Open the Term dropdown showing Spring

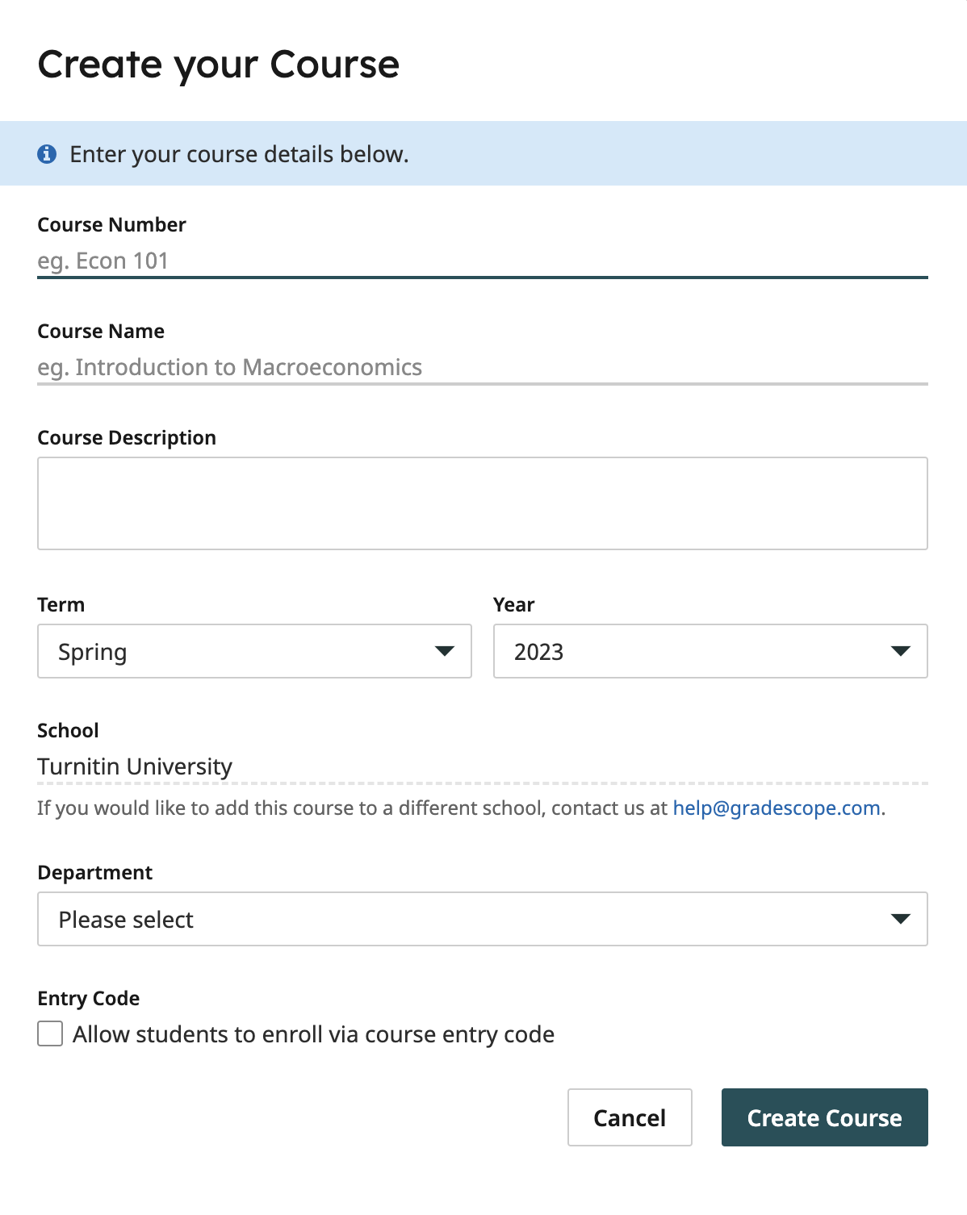pyautogui.click(x=254, y=651)
